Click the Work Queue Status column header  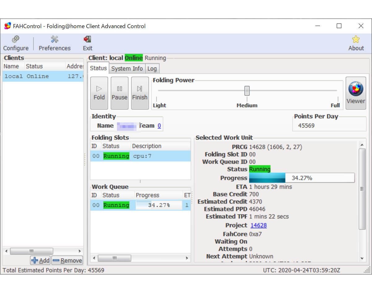point(118,195)
